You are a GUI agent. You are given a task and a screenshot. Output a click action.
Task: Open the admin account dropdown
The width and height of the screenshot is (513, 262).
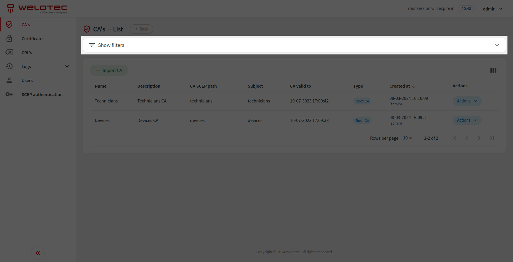[493, 9]
